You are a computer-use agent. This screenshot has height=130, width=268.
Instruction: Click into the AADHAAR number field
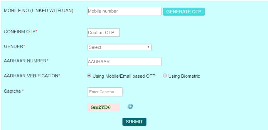(124, 62)
